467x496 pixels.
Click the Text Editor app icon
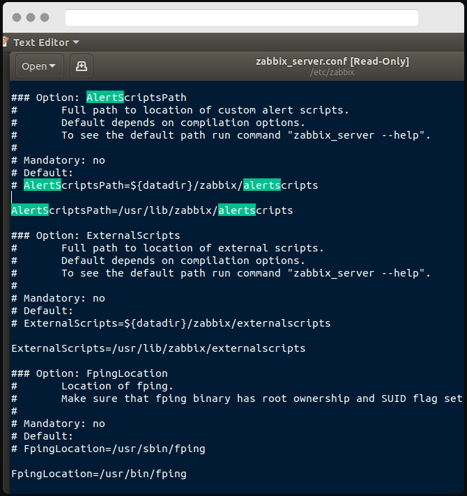6,42
